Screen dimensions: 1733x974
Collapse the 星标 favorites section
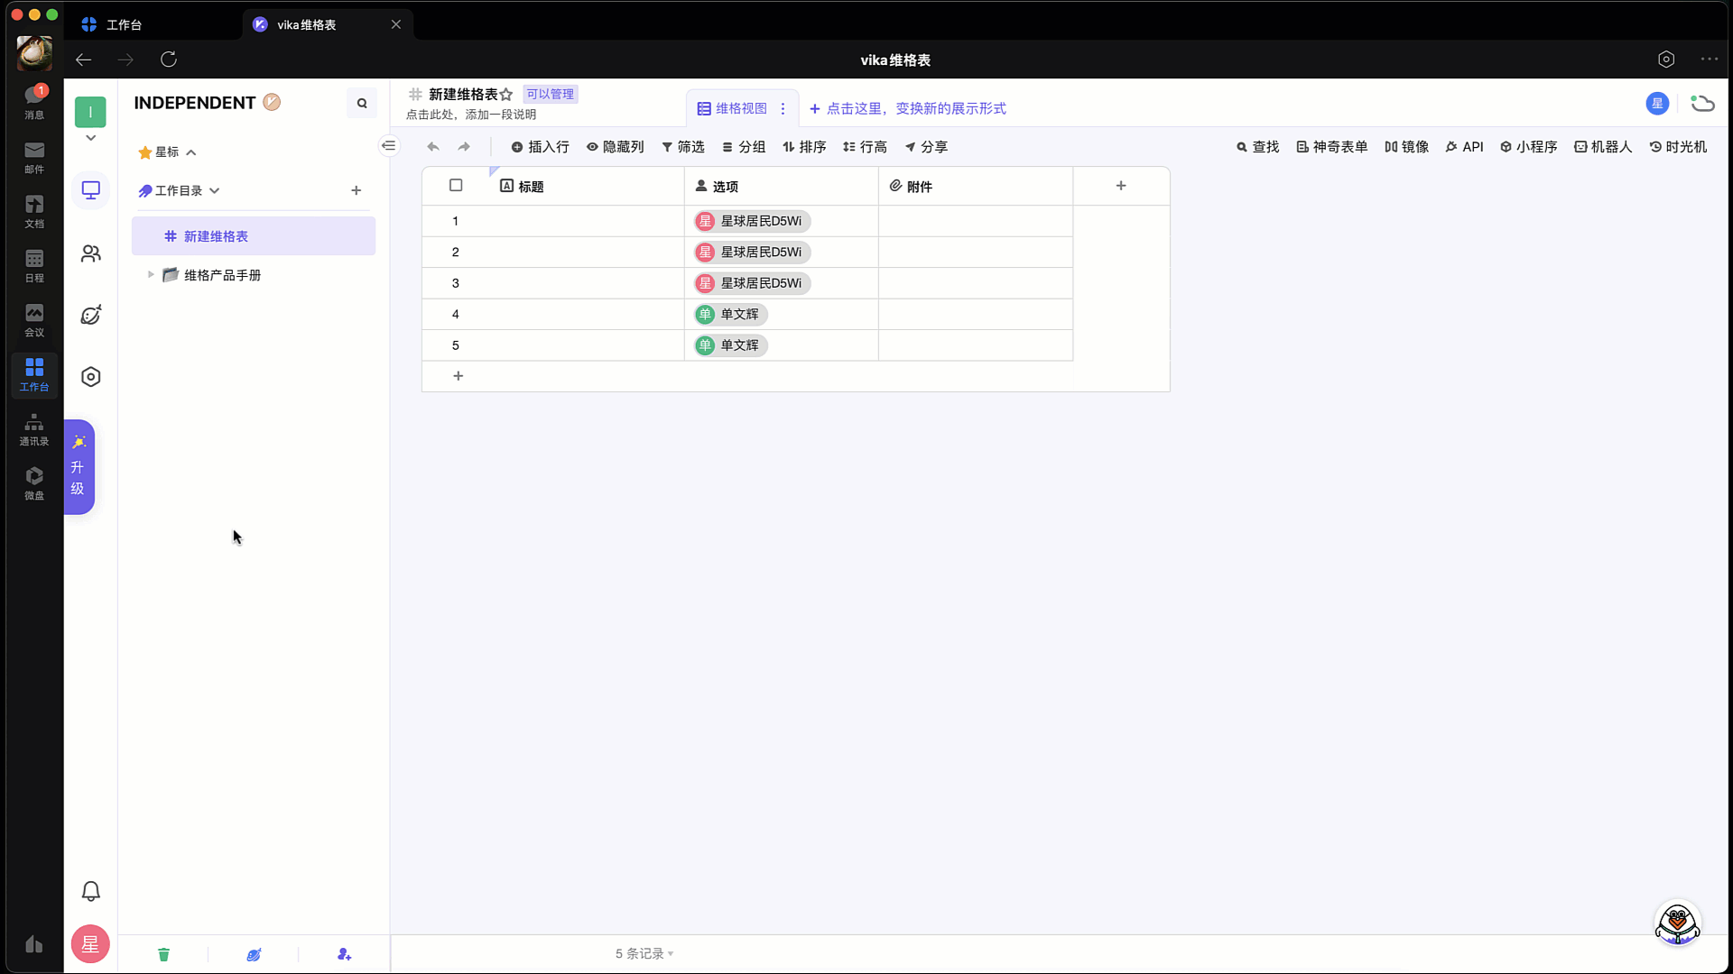click(x=191, y=152)
